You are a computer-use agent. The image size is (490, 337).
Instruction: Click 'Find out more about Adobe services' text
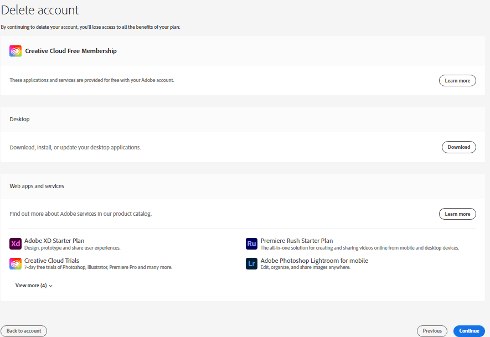81,214
